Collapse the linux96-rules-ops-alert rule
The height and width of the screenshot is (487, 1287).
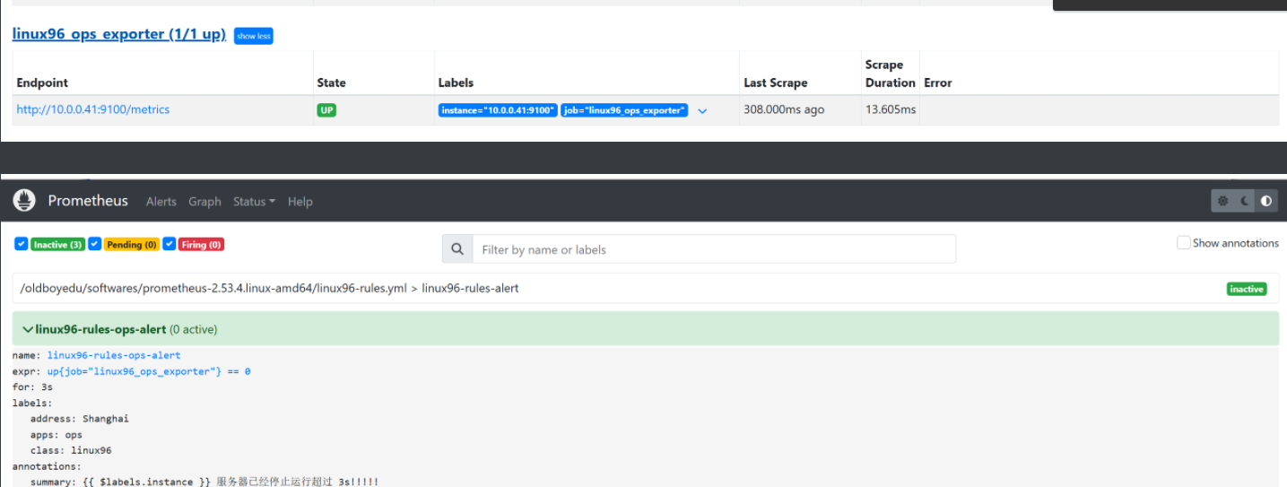(28, 329)
